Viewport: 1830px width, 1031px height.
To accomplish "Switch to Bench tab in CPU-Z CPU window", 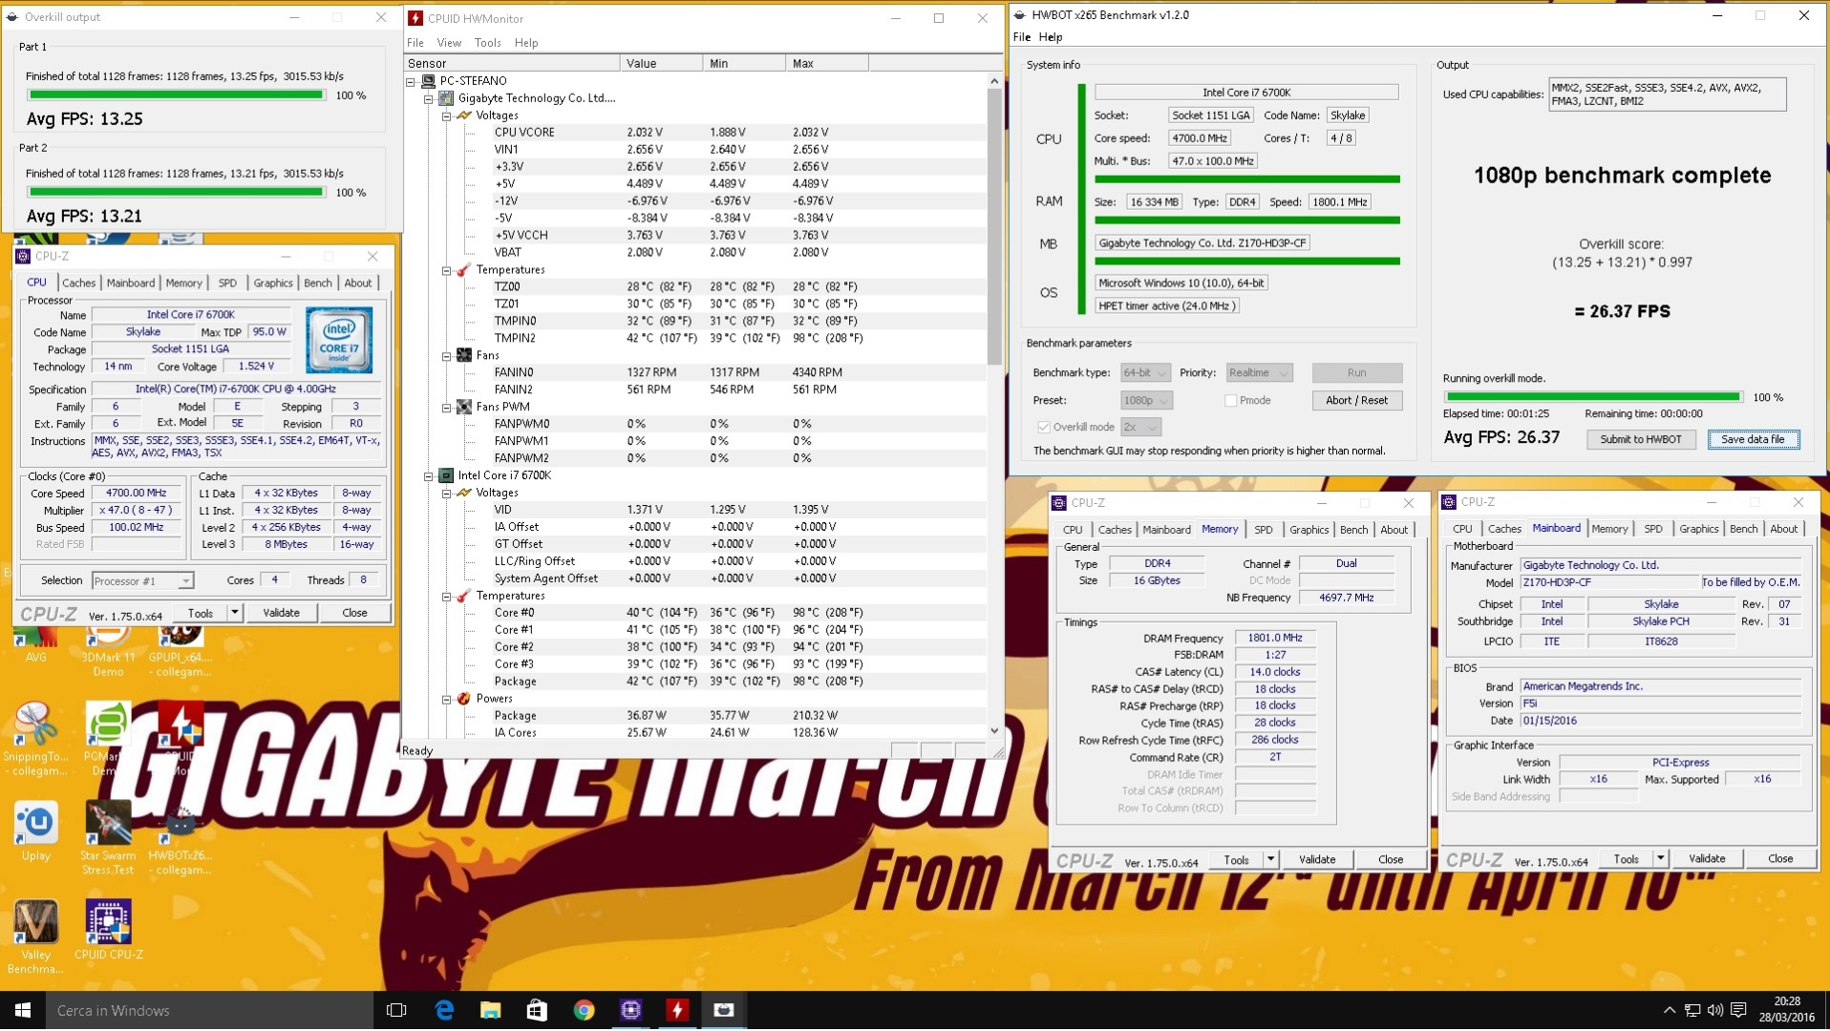I will 317,283.
